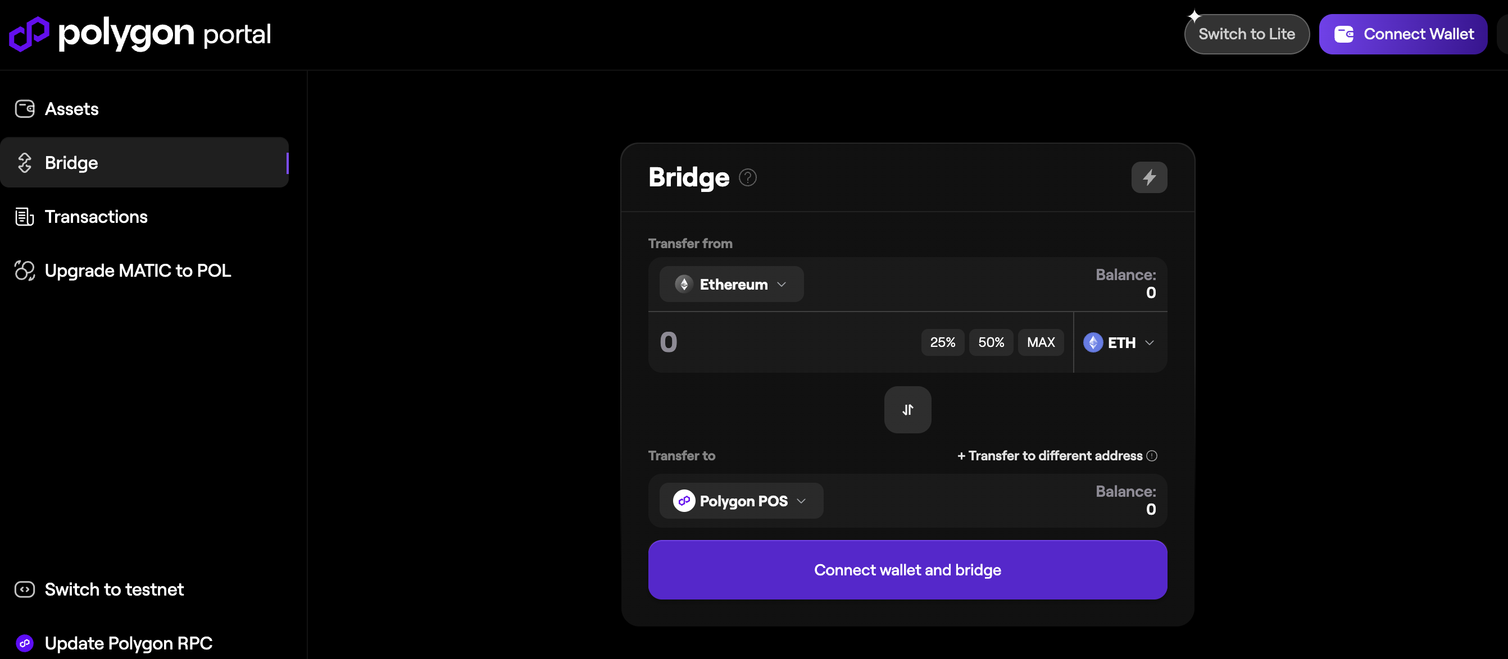
Task: Click the transfer amount input field
Action: click(784, 342)
